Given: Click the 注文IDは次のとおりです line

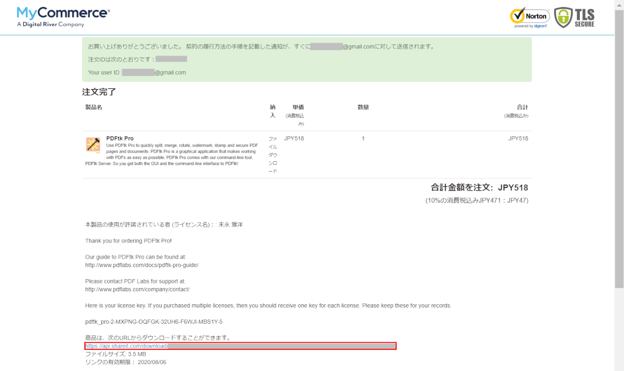Looking at the screenshot, I should click(x=137, y=59).
